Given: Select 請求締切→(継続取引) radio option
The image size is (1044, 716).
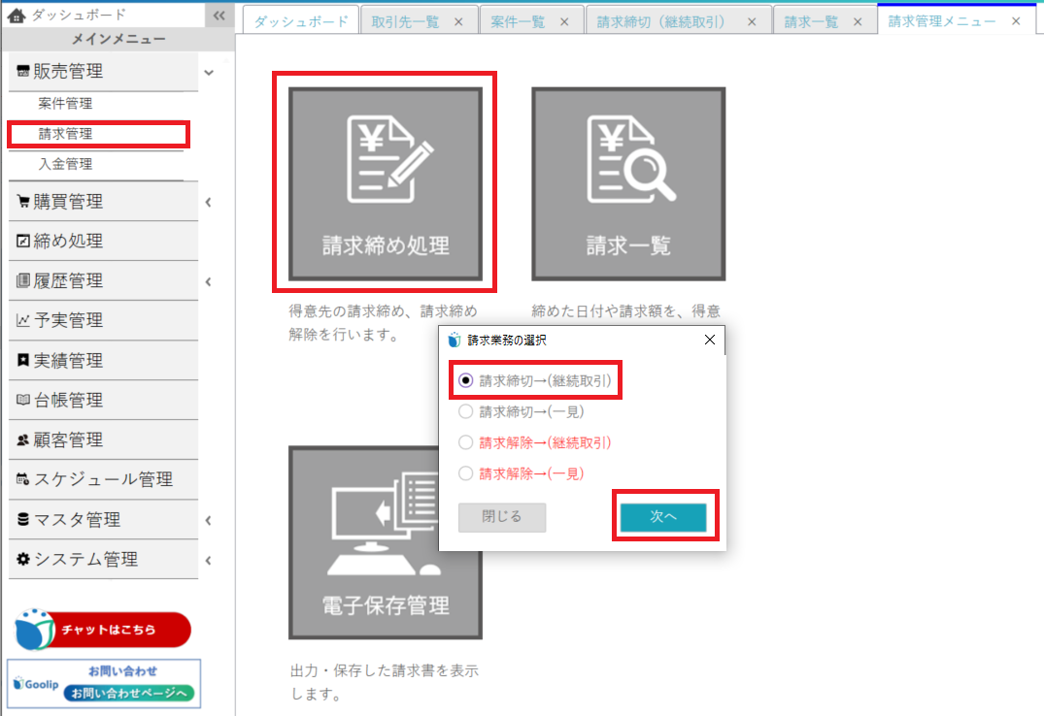Looking at the screenshot, I should coord(465,381).
